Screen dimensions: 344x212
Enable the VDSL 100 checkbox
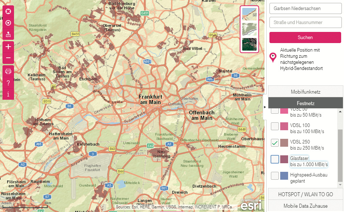click(x=275, y=126)
